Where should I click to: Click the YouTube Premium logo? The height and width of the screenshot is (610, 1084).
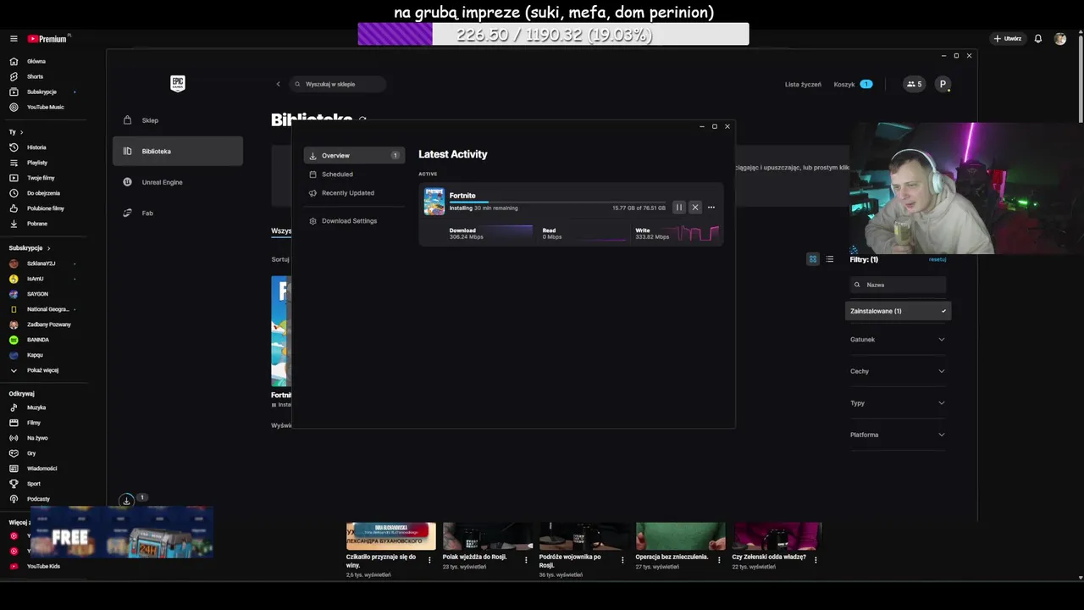click(x=47, y=39)
